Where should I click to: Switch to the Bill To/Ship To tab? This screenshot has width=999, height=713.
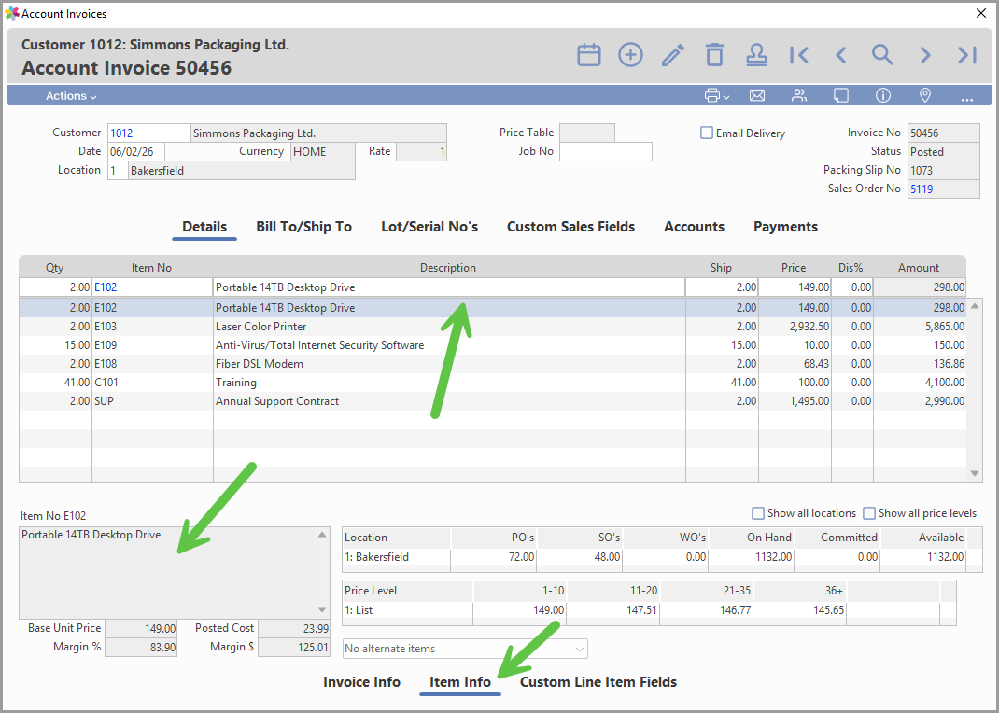[x=304, y=228]
